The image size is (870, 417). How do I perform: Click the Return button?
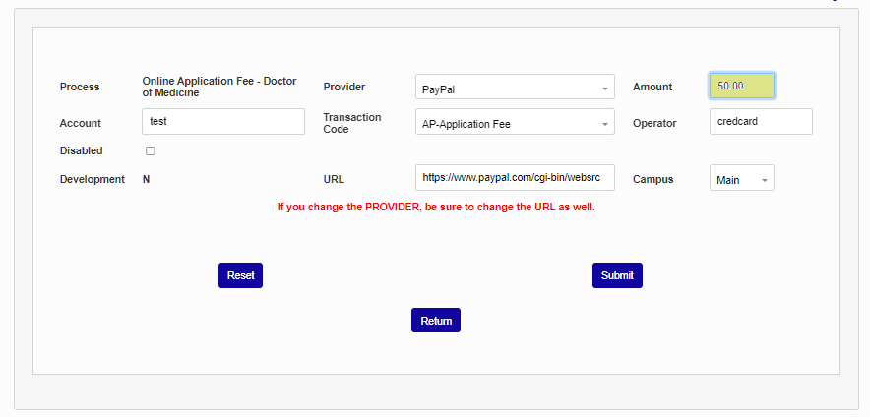(x=436, y=321)
